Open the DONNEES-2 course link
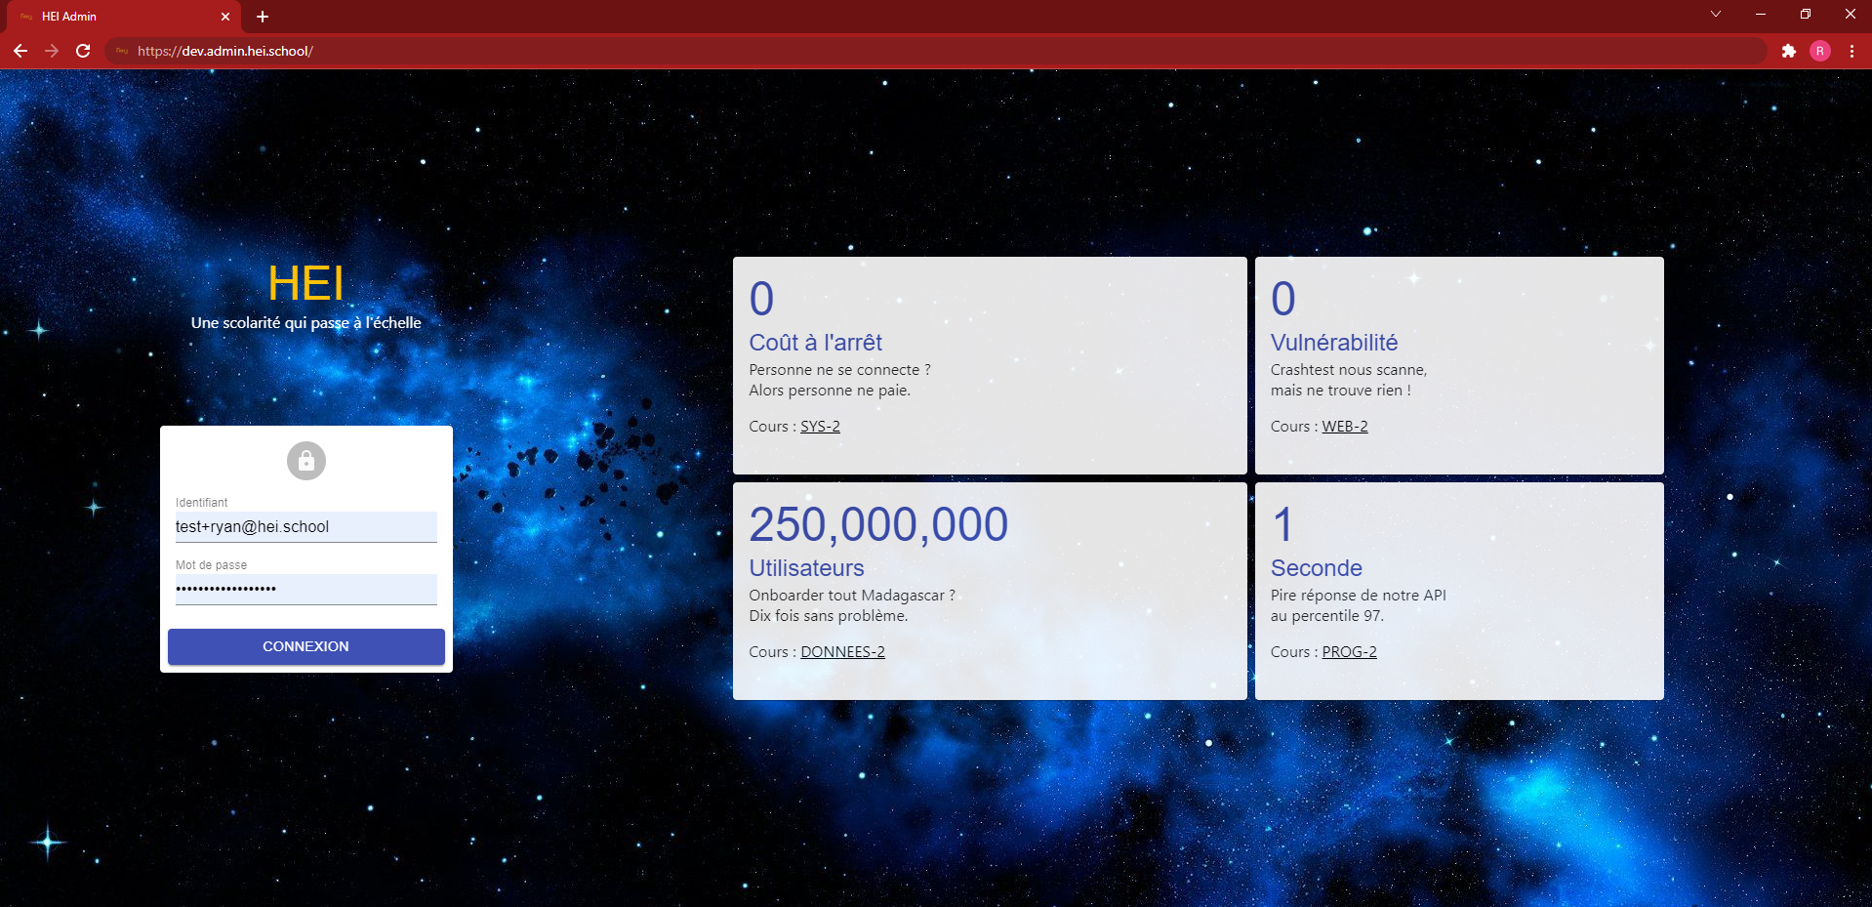The width and height of the screenshot is (1872, 907). point(842,652)
